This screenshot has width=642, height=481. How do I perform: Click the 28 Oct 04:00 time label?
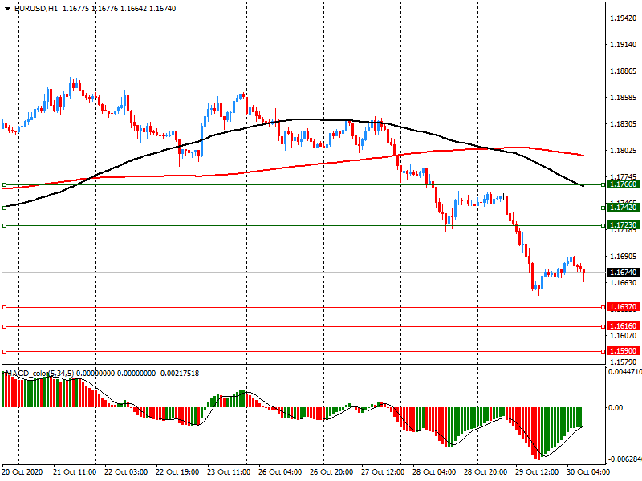(x=434, y=472)
